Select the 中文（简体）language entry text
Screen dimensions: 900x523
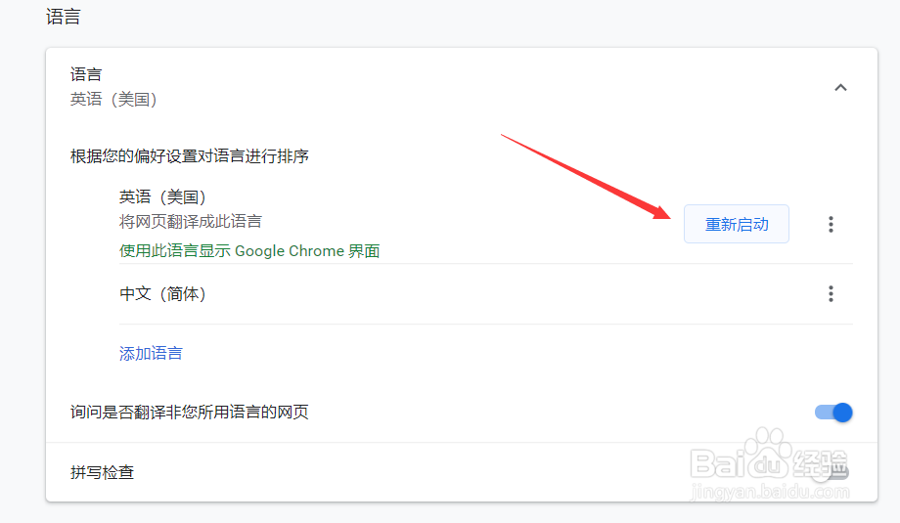click(x=162, y=293)
